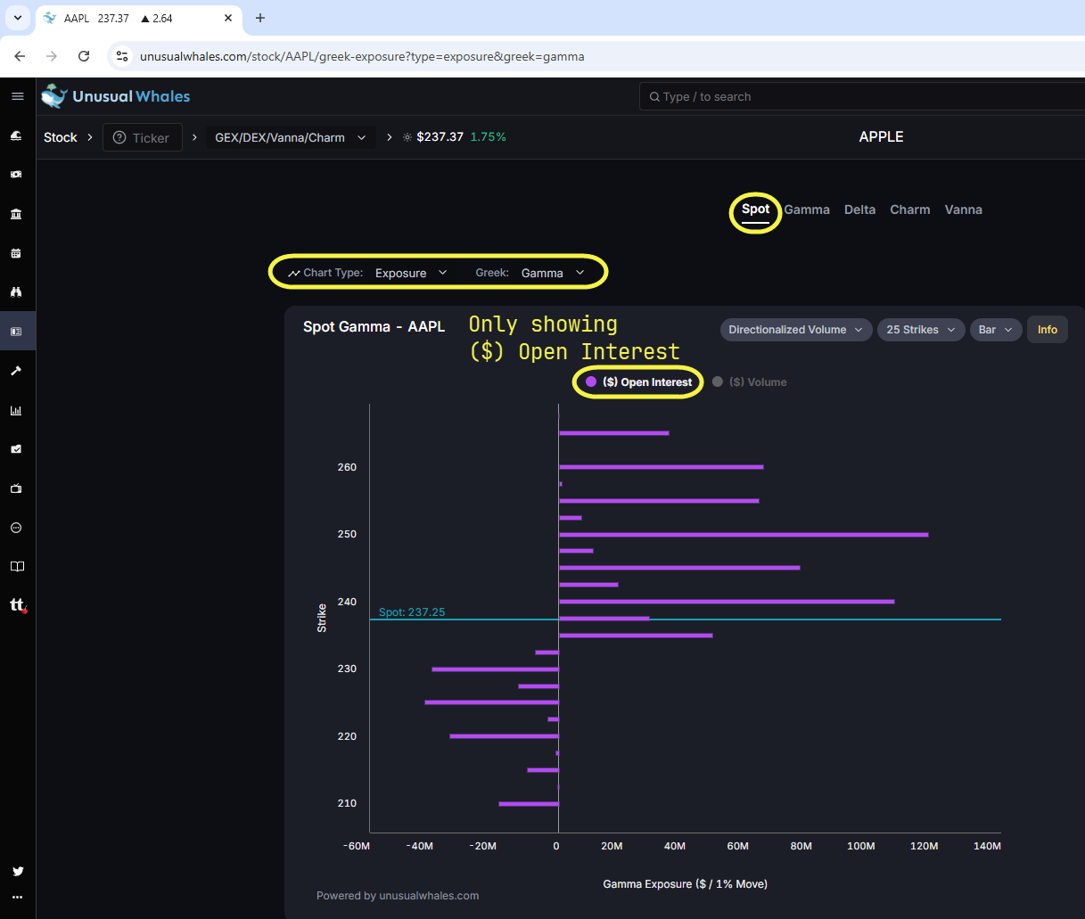Click the 'Spot Gamma - AAPL' chart title
Screen dimensions: 1085x919
(374, 326)
